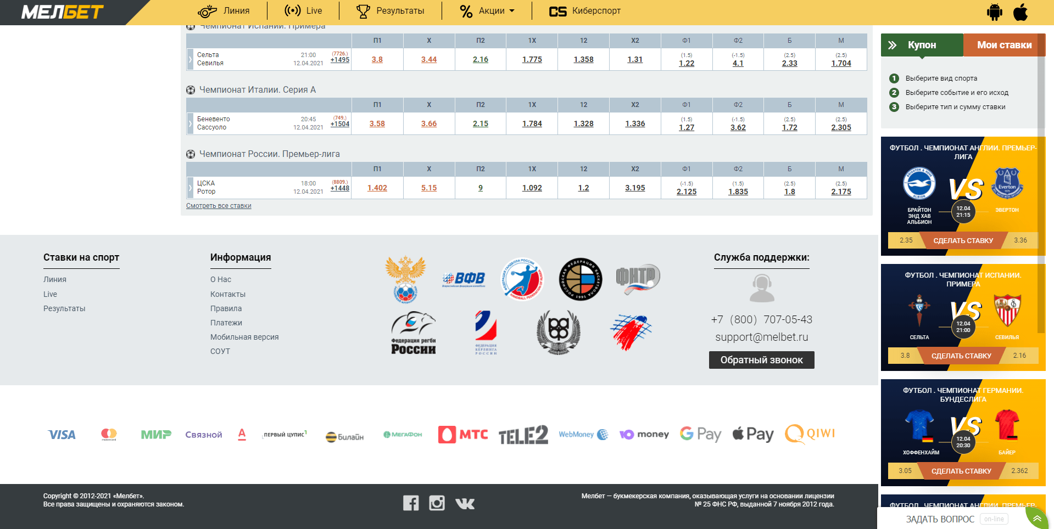Select X odds 5.15 for ЦСКА – Ротор

pos(429,188)
